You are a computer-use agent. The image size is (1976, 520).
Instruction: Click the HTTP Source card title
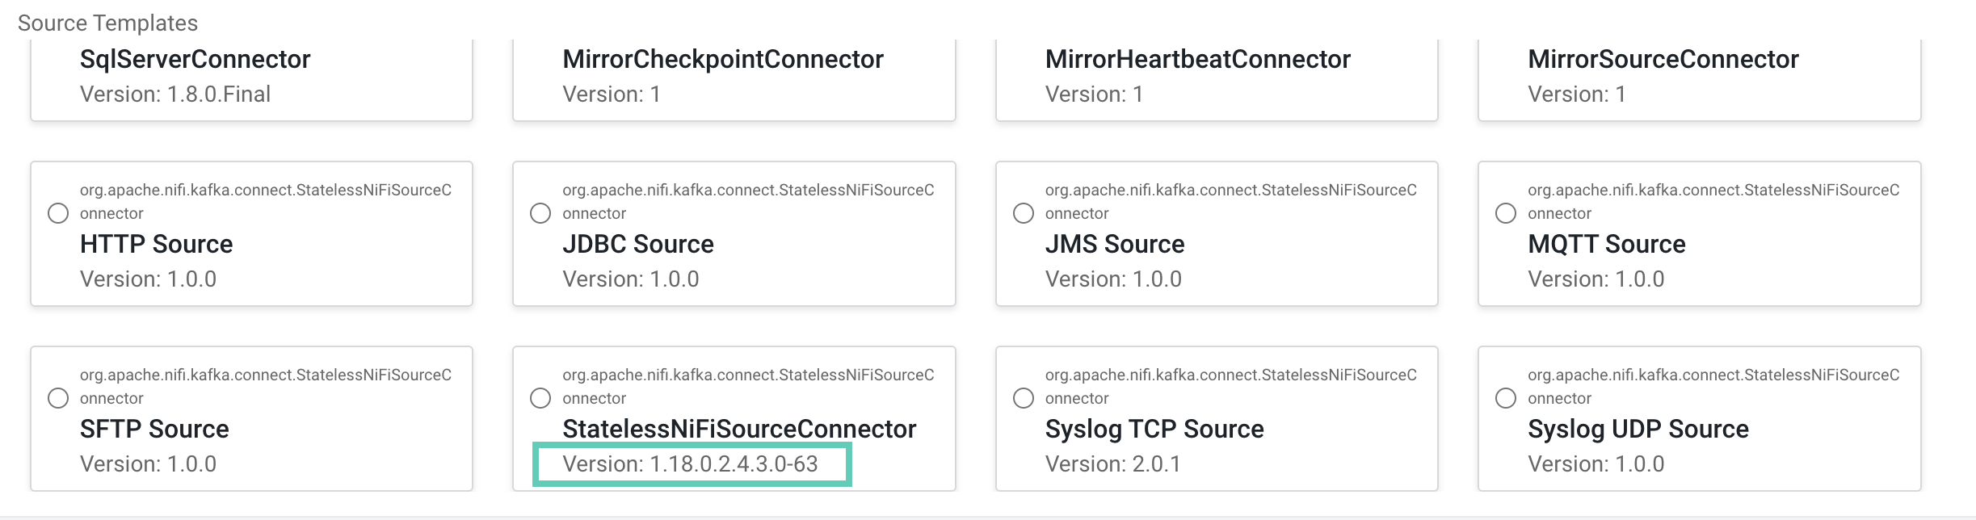click(x=156, y=244)
